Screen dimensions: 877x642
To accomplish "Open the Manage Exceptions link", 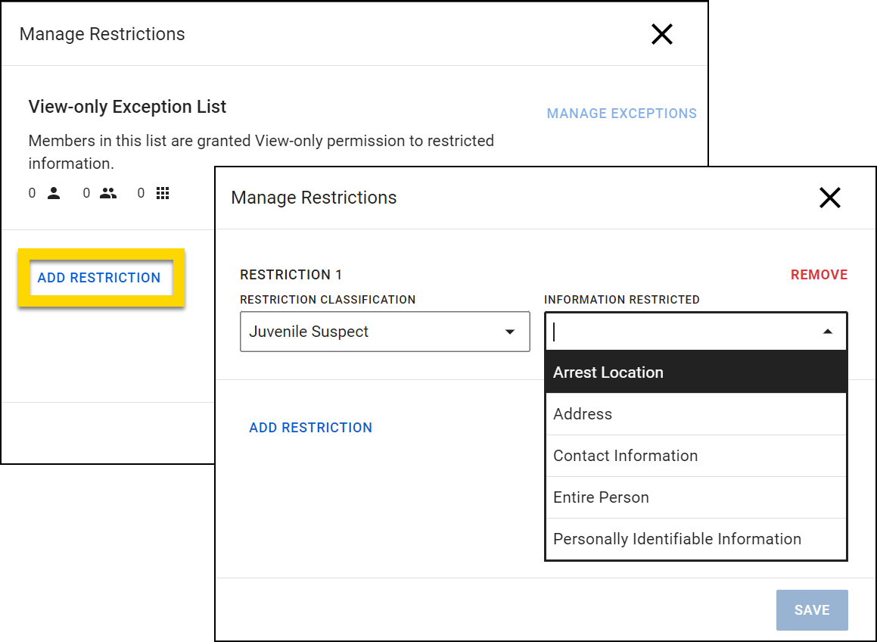I will [621, 114].
